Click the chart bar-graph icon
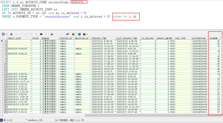The height and width of the screenshot is (123, 223). coord(84,34)
